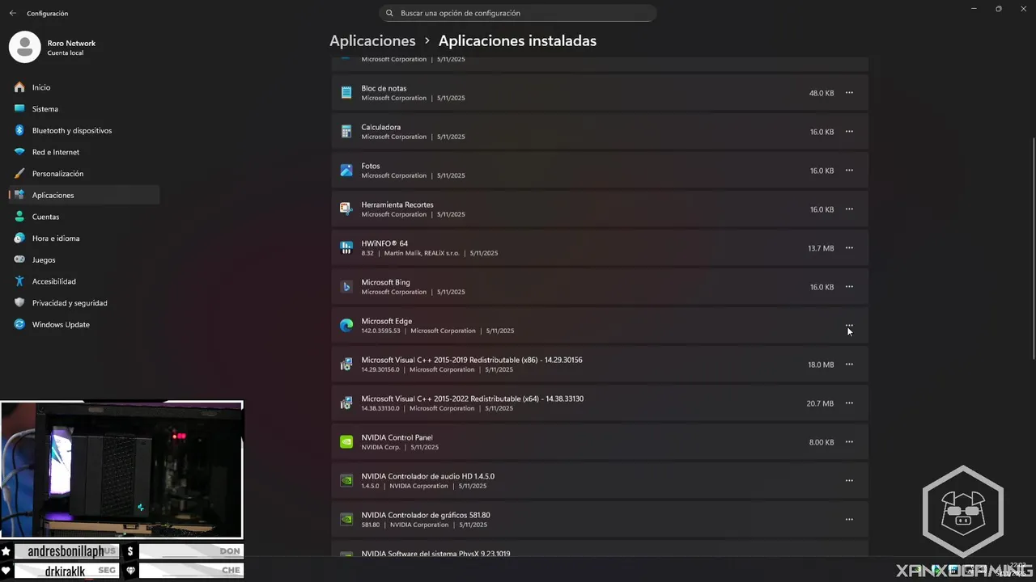The width and height of the screenshot is (1036, 582).
Task: Select the search magnifier icon
Action: click(389, 13)
